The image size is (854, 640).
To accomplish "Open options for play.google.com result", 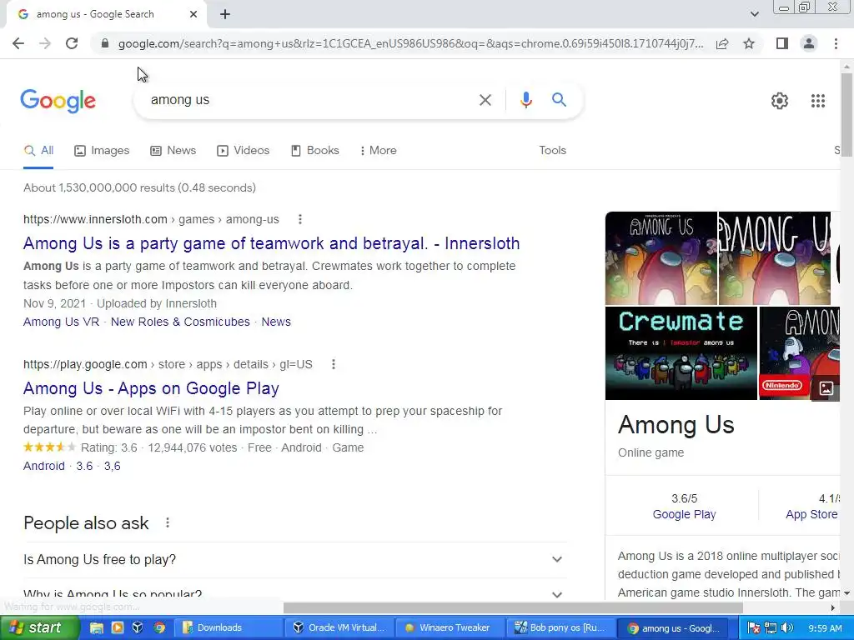I will point(334,364).
